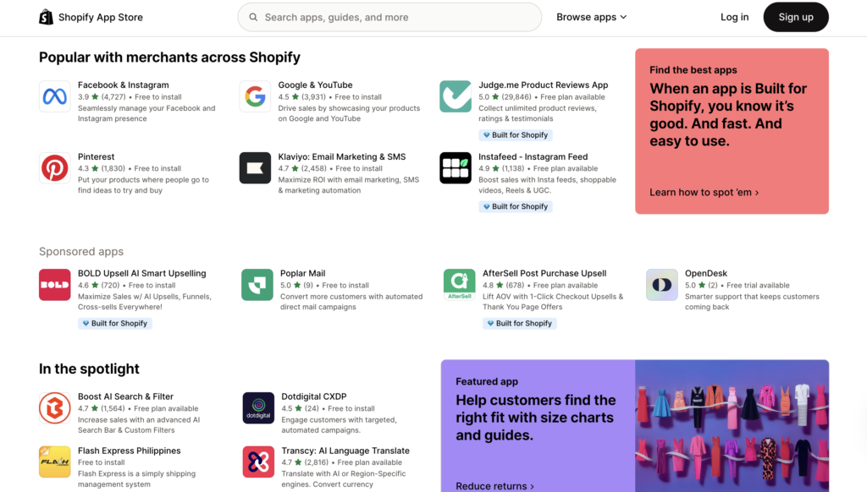Open the Pinterest app title link
867x492 pixels.
point(97,157)
